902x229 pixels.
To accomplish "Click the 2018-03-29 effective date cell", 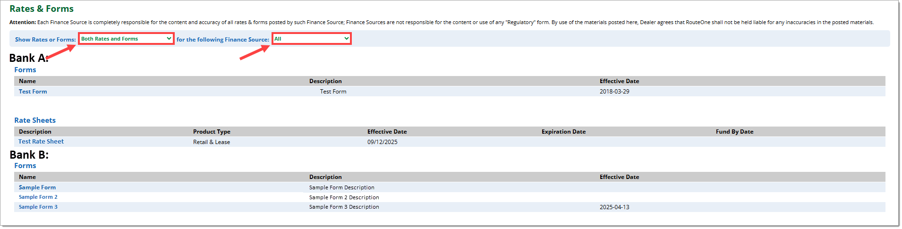I will [614, 92].
